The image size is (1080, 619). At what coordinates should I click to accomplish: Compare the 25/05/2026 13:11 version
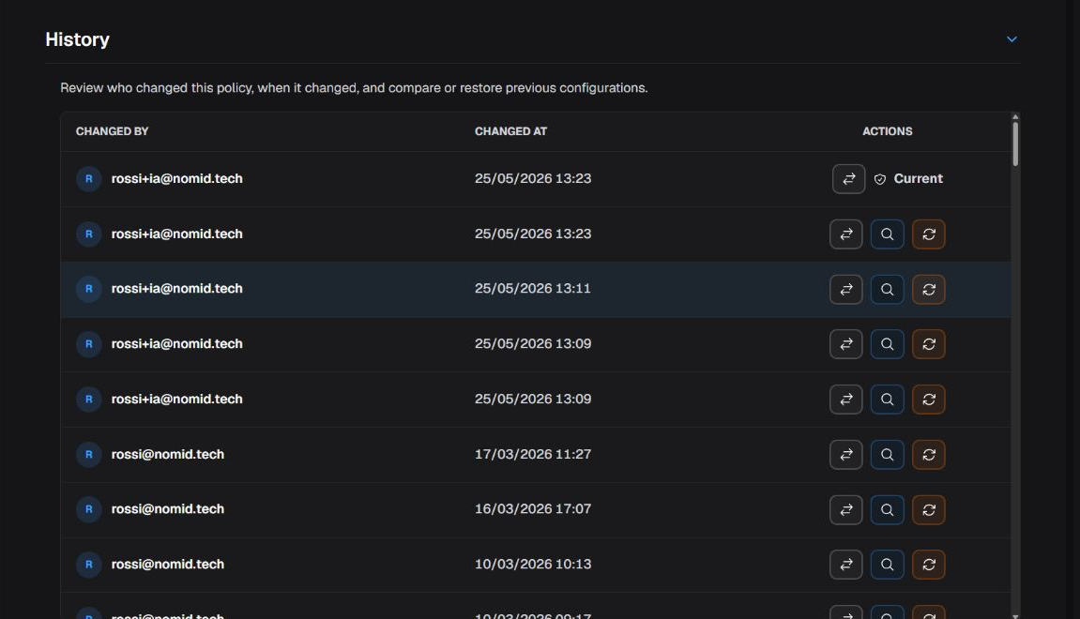coord(845,289)
